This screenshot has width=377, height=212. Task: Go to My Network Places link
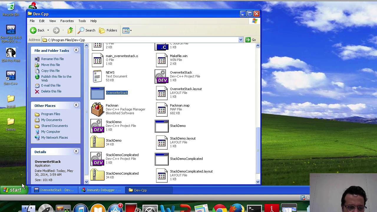[54, 138]
